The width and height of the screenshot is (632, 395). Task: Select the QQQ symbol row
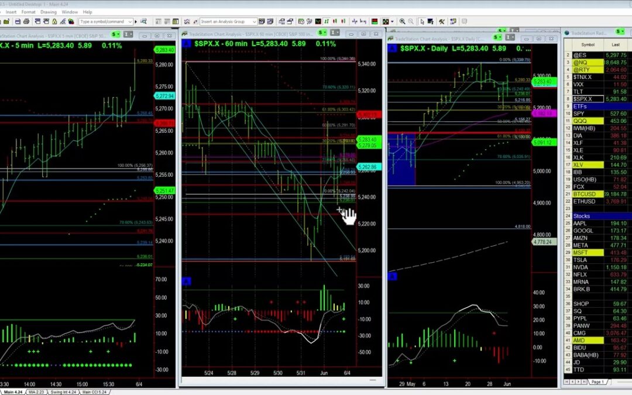597,121
